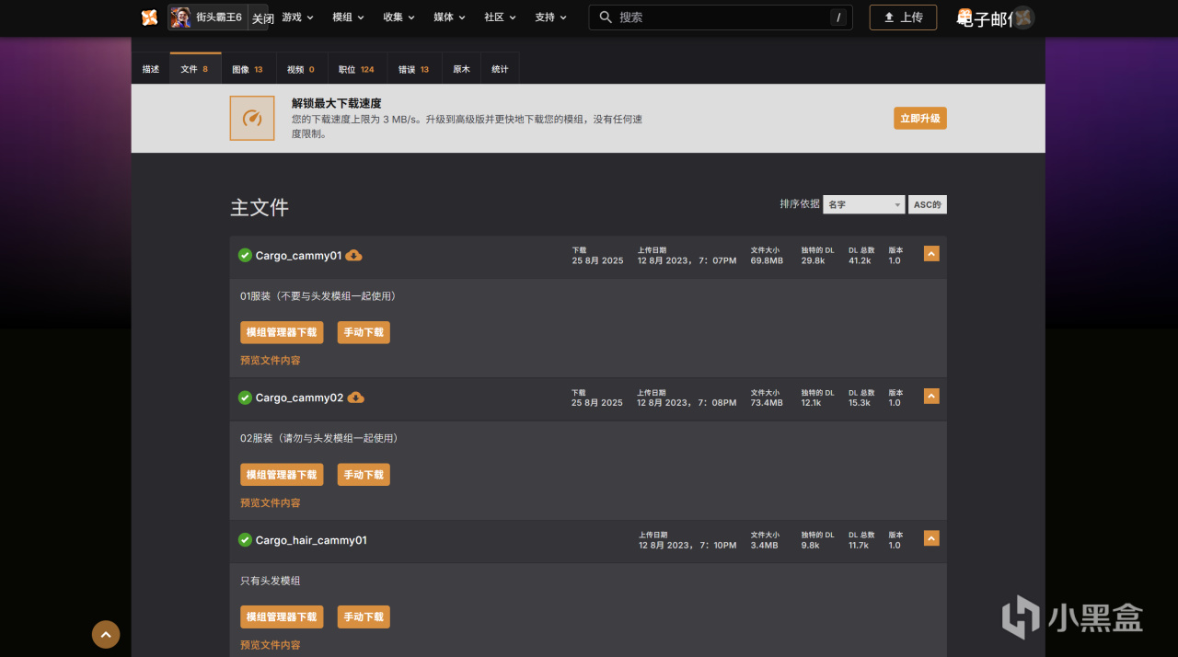The height and width of the screenshot is (657, 1178).
Task: Focus the 搜索 search field
Action: click(x=721, y=17)
